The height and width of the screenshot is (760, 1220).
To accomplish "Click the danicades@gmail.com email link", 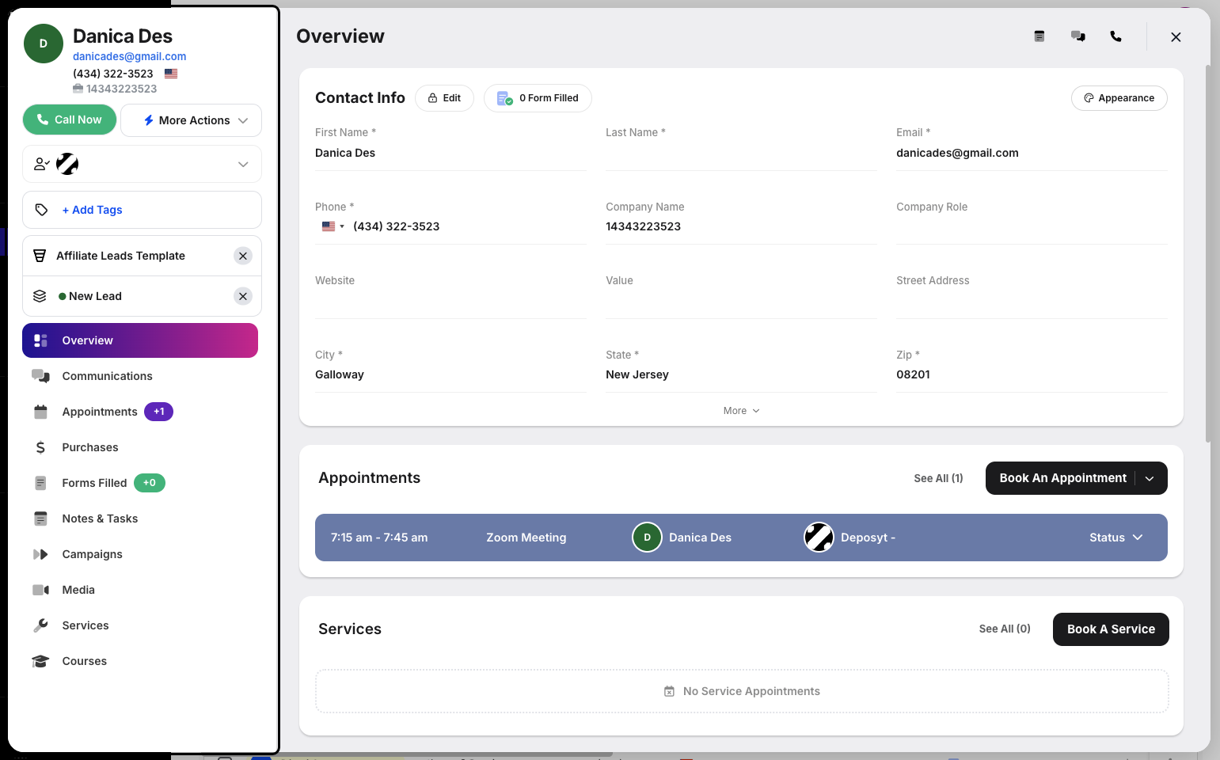I will 130,56.
